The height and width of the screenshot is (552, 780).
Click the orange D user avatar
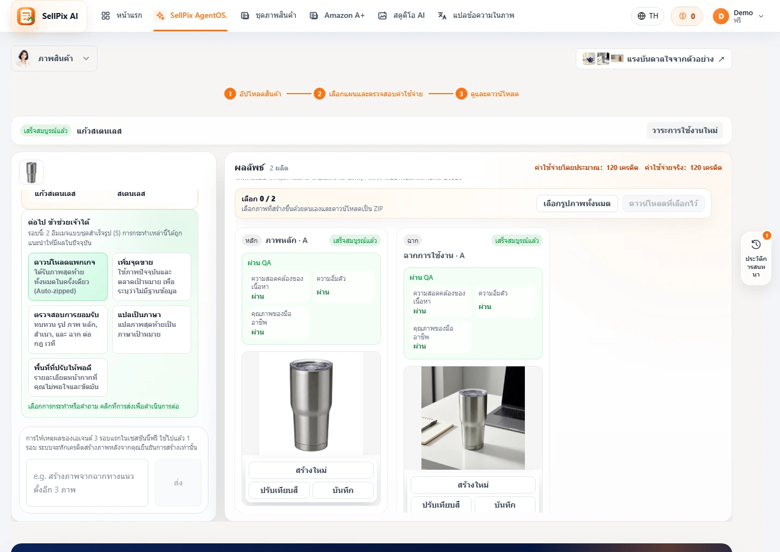721,16
